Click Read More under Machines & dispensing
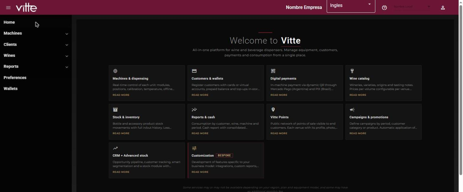The image size is (463, 192). [x=121, y=95]
